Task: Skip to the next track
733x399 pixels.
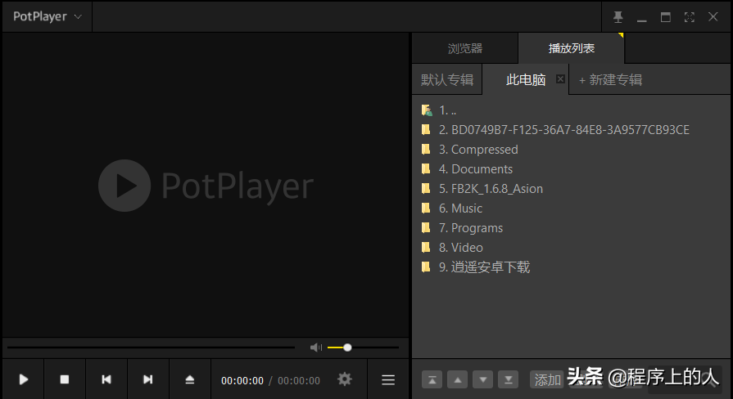Action: tap(147, 379)
